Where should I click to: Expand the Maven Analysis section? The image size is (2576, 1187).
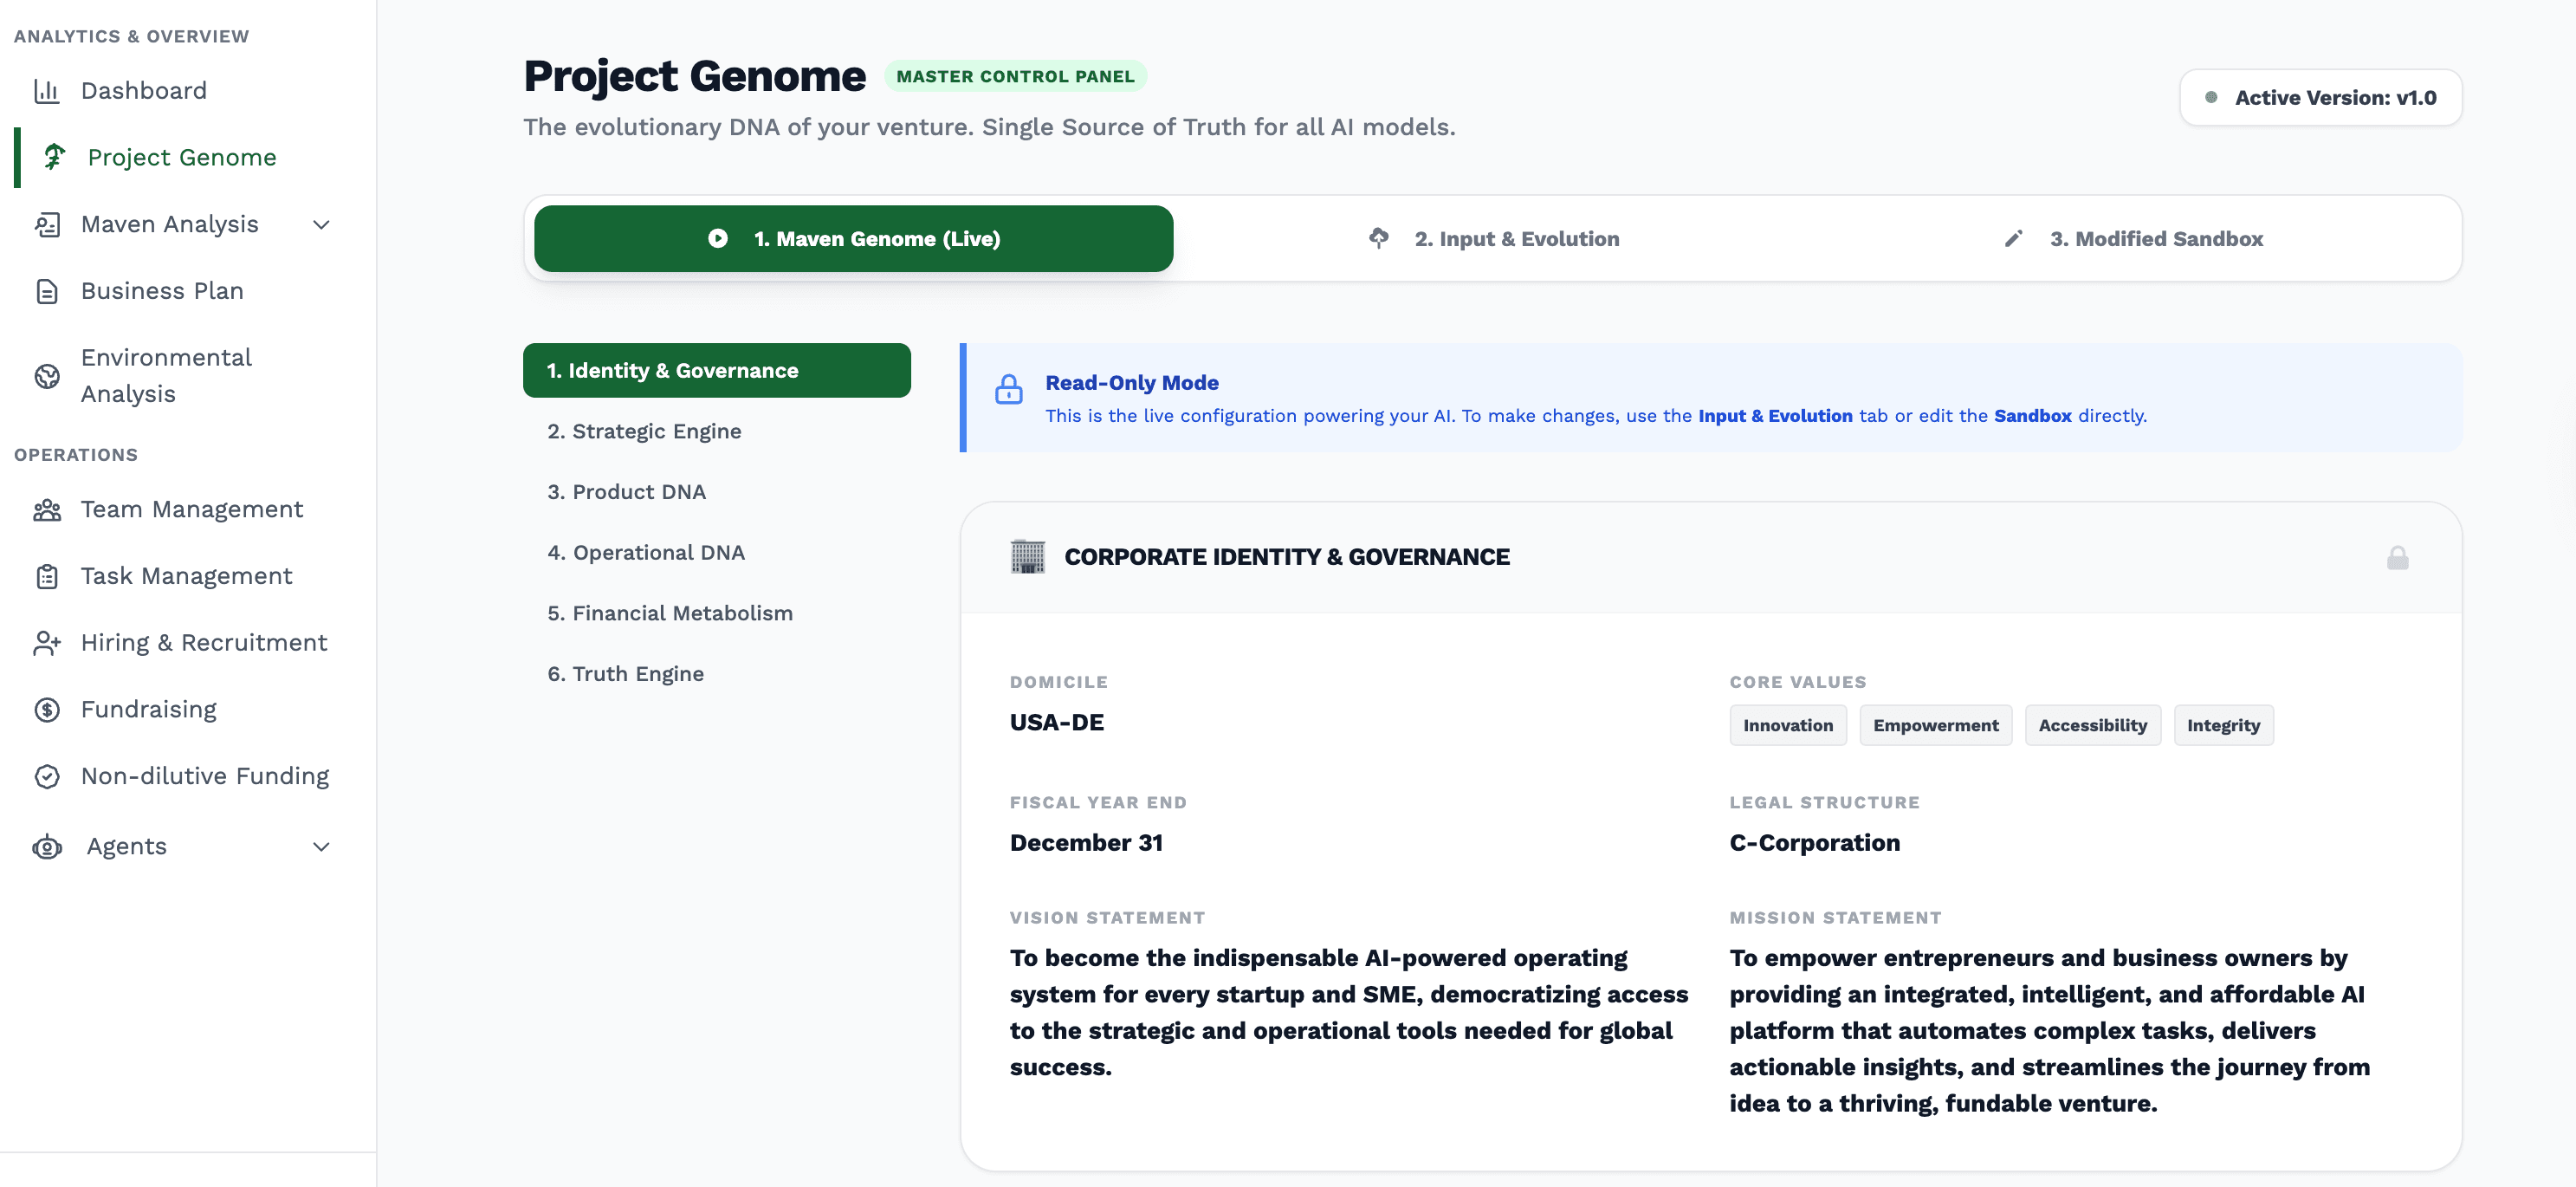click(320, 224)
